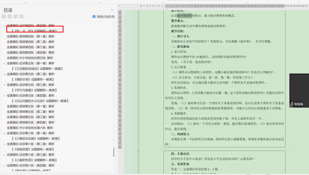Click the outline pane vertical scrollbar thumb

pos(113,152)
